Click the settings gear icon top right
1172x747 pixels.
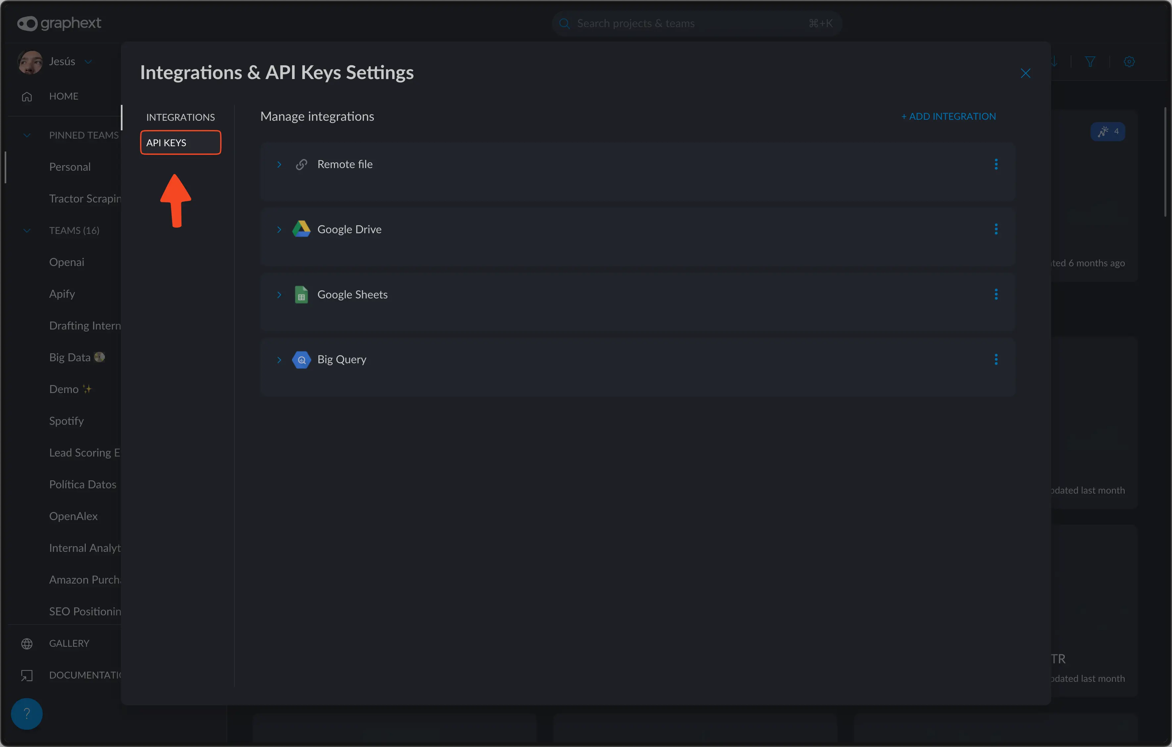(1129, 61)
